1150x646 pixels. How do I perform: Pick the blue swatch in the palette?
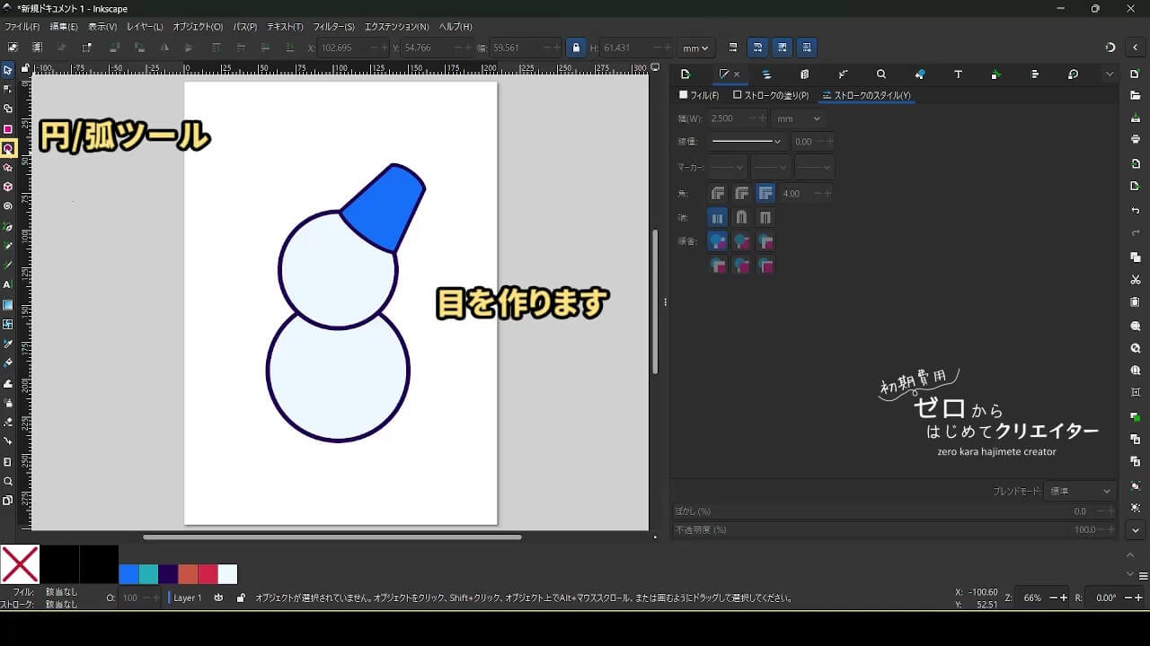[128, 574]
